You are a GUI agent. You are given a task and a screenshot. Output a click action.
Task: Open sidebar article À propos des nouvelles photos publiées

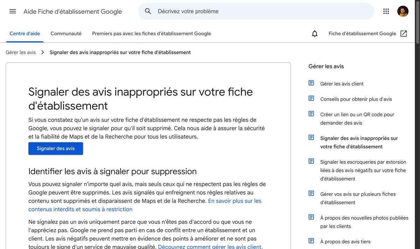point(364,222)
